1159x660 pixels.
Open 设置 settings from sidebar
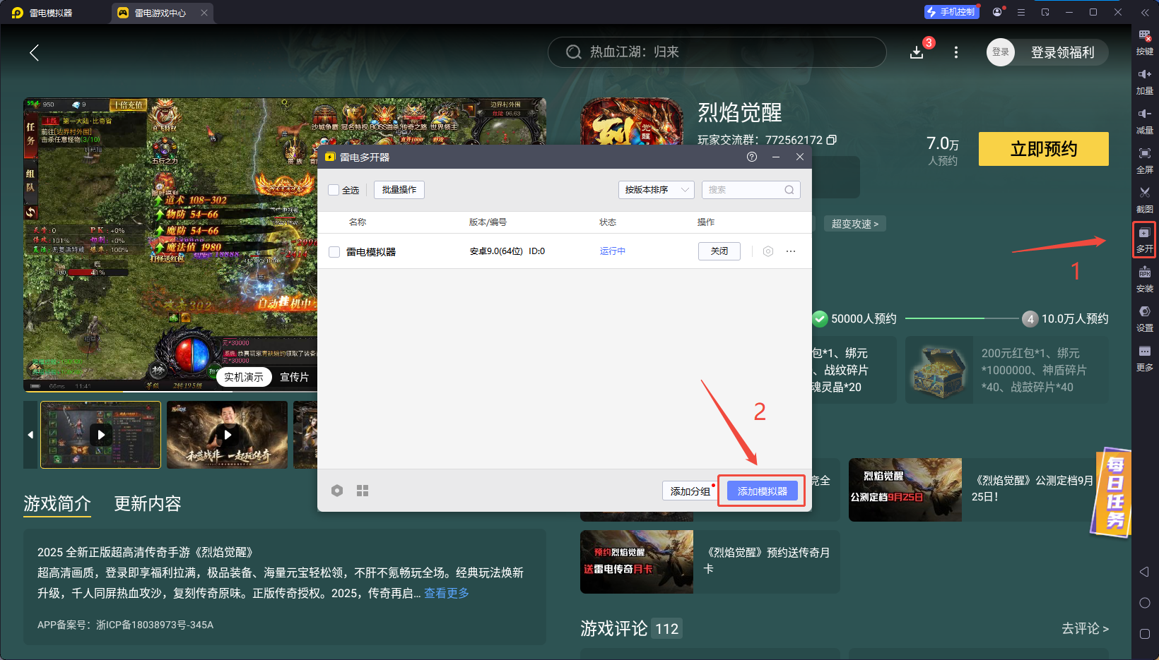pyautogui.click(x=1144, y=319)
